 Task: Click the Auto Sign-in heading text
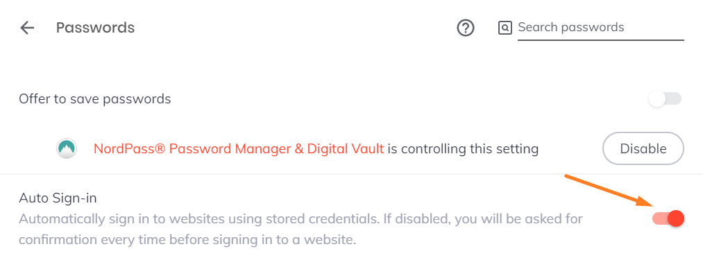(58, 198)
